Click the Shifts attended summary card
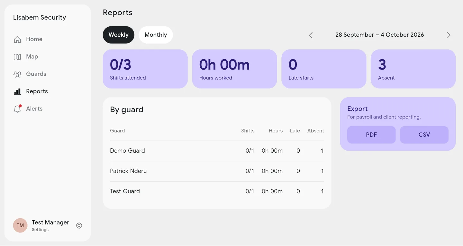 (145, 69)
